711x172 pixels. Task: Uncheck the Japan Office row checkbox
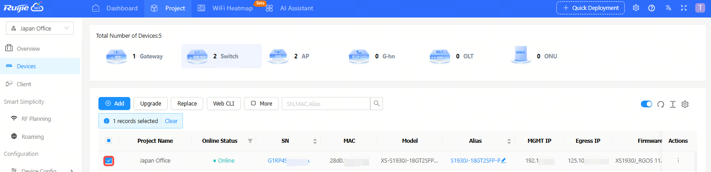tap(109, 161)
